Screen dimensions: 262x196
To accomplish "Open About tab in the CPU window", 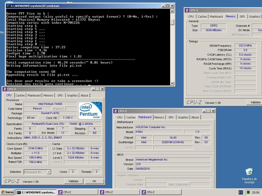I will (x=84, y=95).
